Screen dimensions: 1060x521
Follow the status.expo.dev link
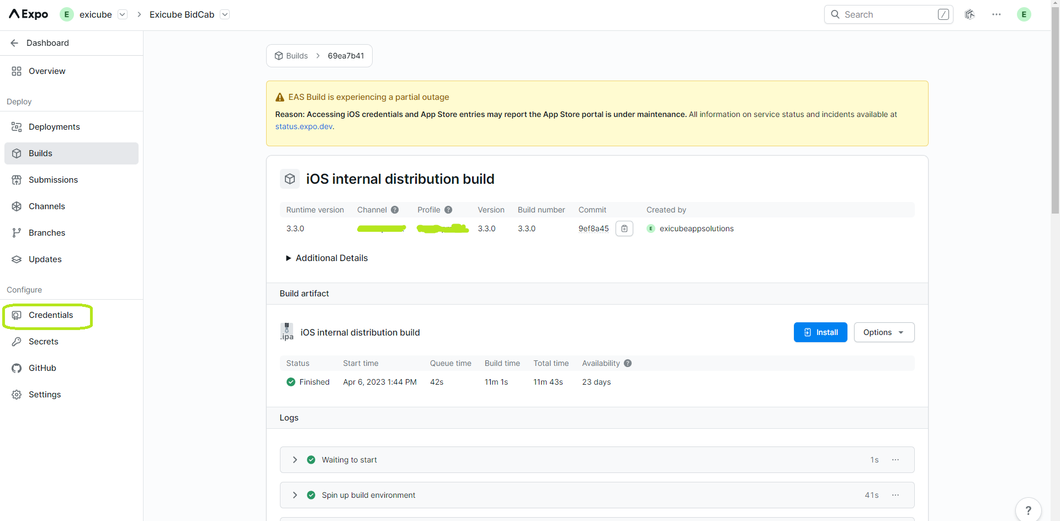coord(304,126)
